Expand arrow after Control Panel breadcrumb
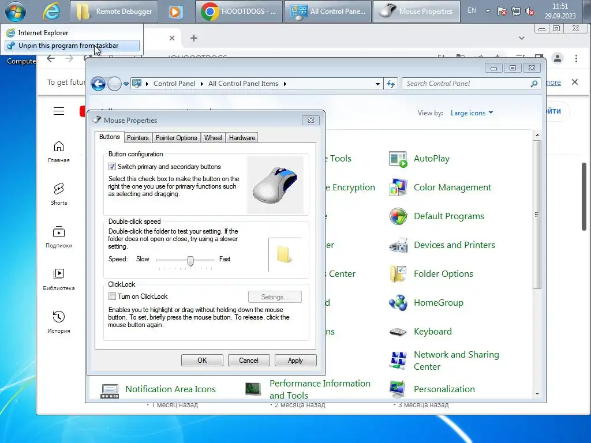 pyautogui.click(x=201, y=84)
